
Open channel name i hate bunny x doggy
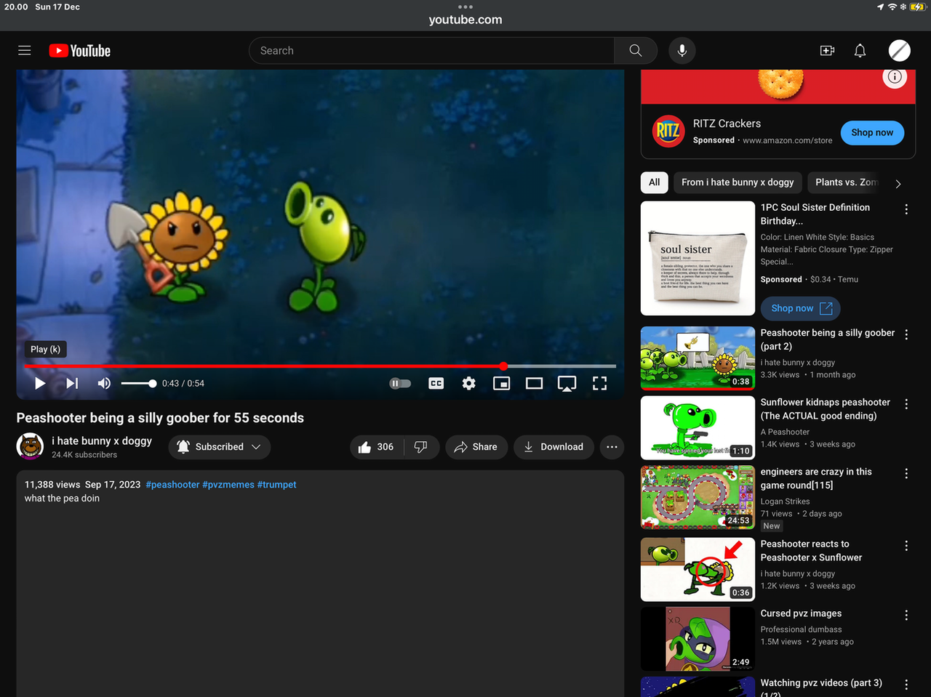(102, 441)
